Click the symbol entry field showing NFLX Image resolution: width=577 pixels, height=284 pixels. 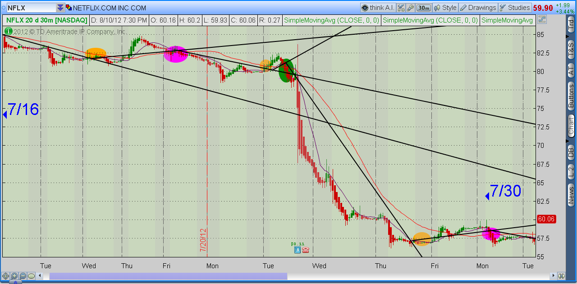31,8
